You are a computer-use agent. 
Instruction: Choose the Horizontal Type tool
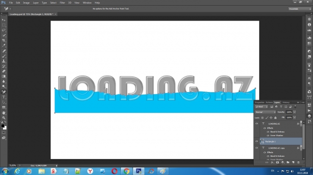point(4,97)
